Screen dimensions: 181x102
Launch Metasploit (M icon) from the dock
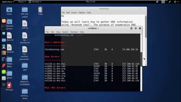tap(4, 33)
